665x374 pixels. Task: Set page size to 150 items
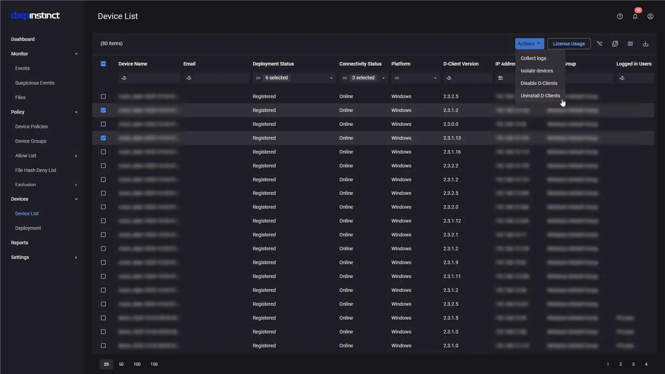(154, 364)
